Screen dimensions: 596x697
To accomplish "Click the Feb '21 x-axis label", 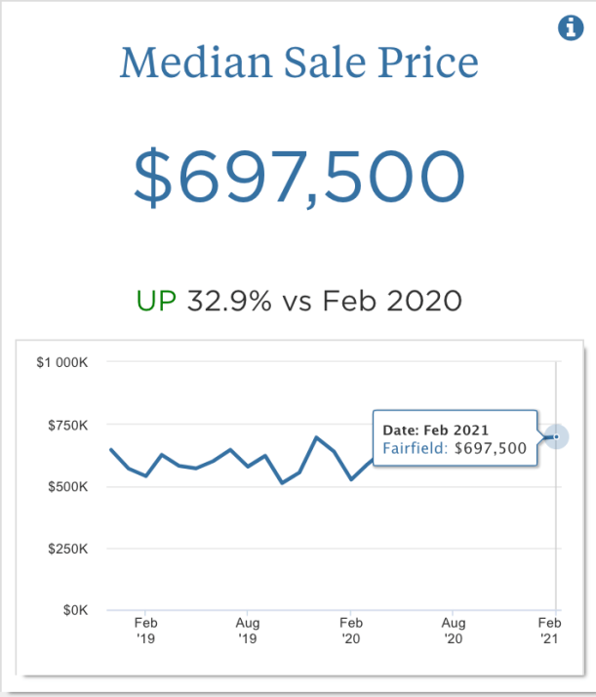I will (x=551, y=630).
